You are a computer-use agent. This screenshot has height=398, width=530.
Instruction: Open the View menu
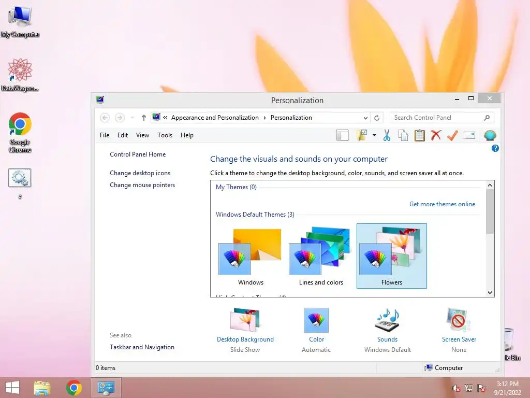point(142,135)
